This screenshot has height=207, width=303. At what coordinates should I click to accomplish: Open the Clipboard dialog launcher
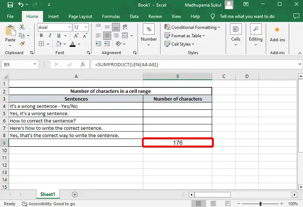(32, 53)
